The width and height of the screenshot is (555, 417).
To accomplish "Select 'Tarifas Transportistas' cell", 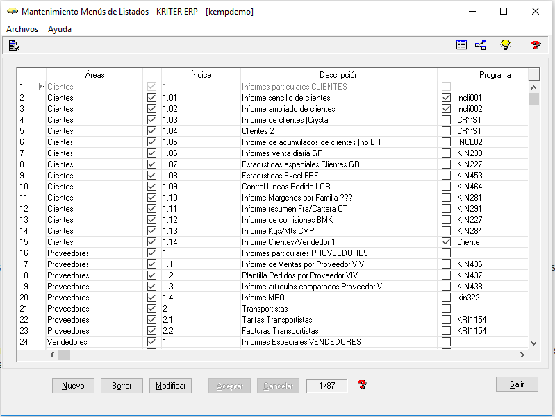I will point(339,320).
